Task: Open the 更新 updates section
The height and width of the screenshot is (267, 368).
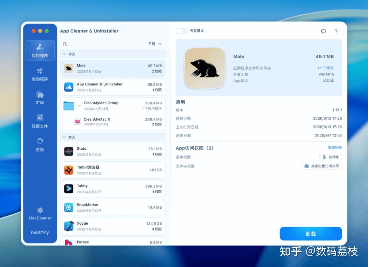Action: tap(40, 145)
